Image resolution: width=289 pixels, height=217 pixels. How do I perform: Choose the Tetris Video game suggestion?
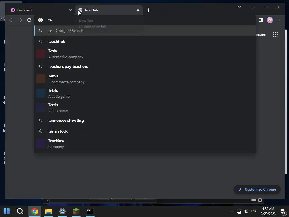pyautogui.click(x=145, y=108)
